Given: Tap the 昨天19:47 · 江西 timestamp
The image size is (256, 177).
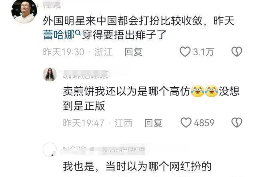Looking at the screenshot, I should 98,123.
